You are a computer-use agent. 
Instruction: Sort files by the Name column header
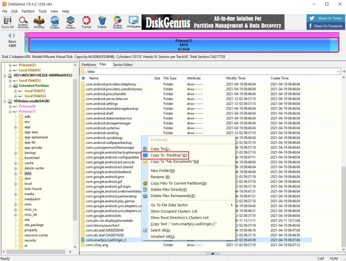pos(94,78)
